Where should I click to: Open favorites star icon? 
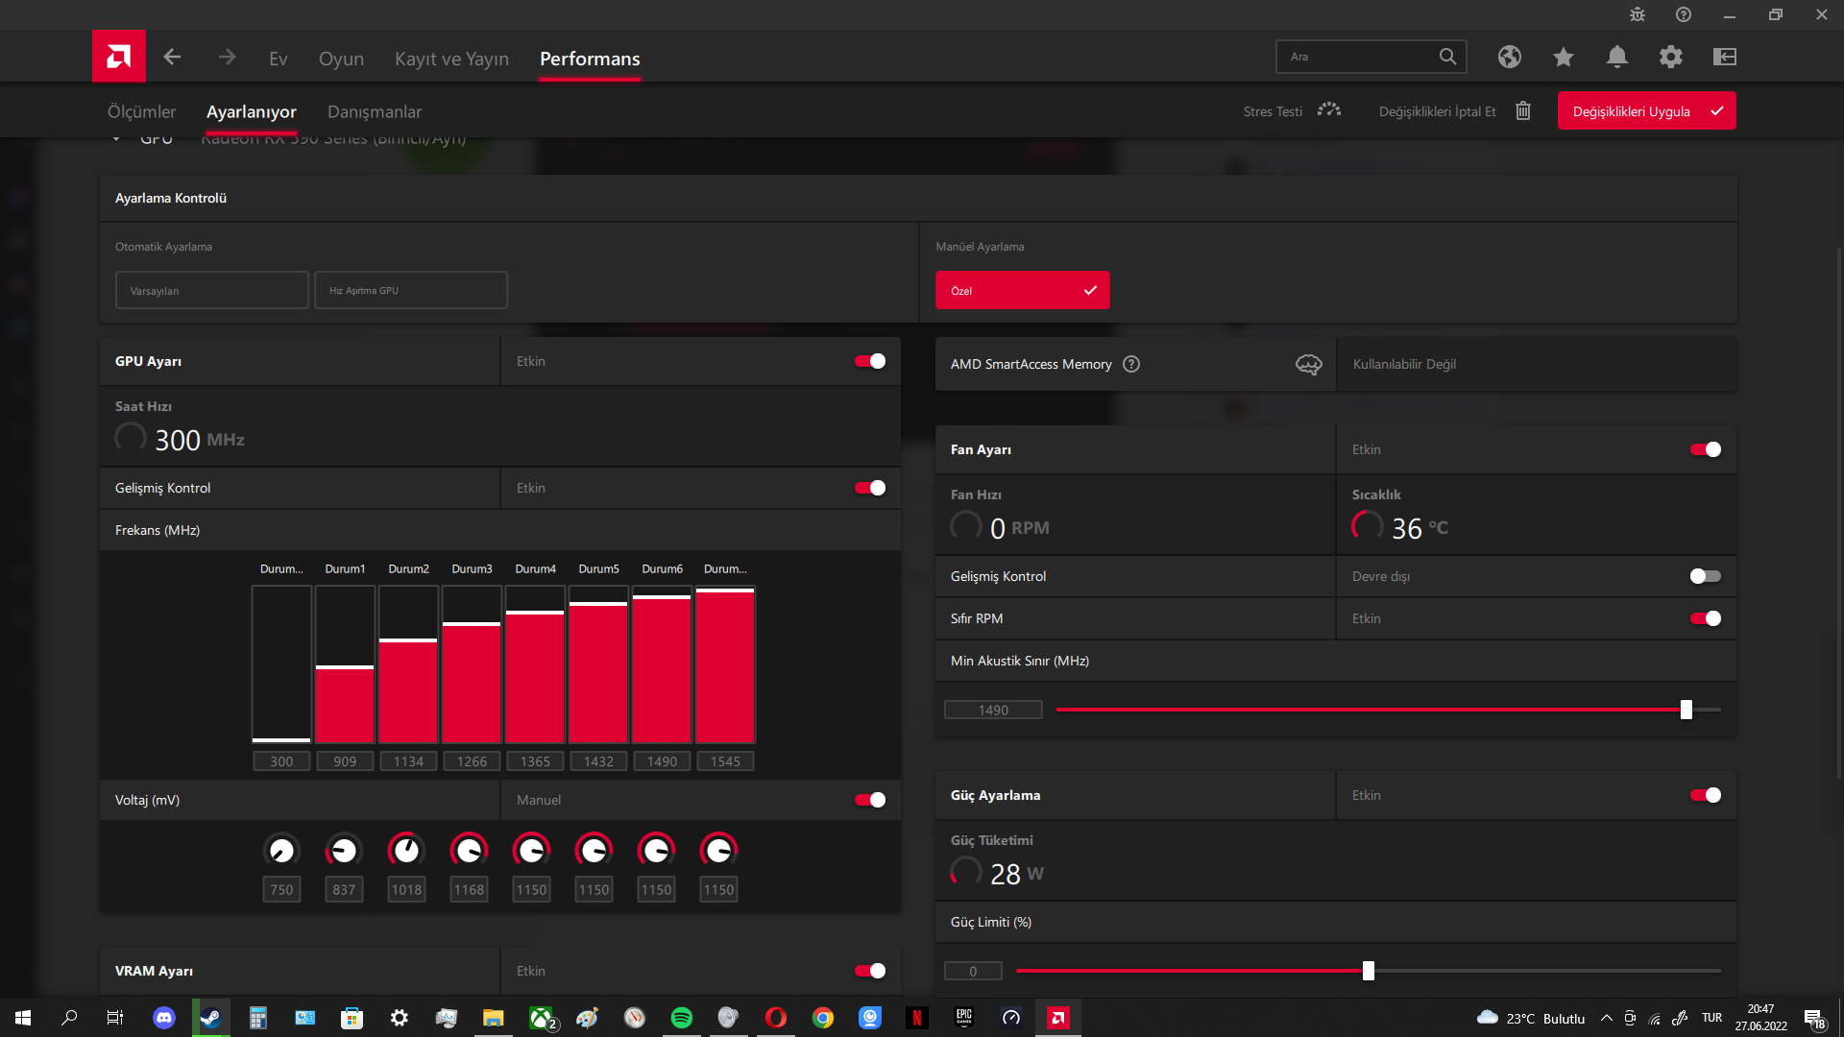point(1563,57)
